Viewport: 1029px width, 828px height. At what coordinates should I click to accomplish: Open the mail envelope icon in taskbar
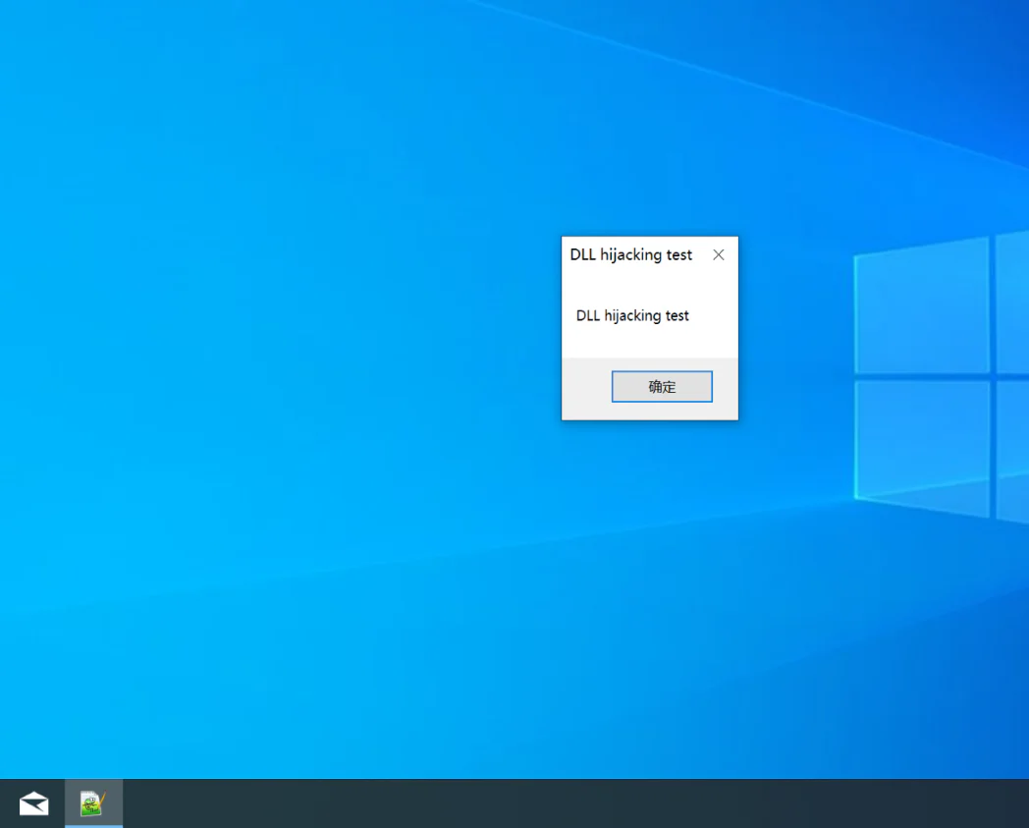pyautogui.click(x=33, y=803)
